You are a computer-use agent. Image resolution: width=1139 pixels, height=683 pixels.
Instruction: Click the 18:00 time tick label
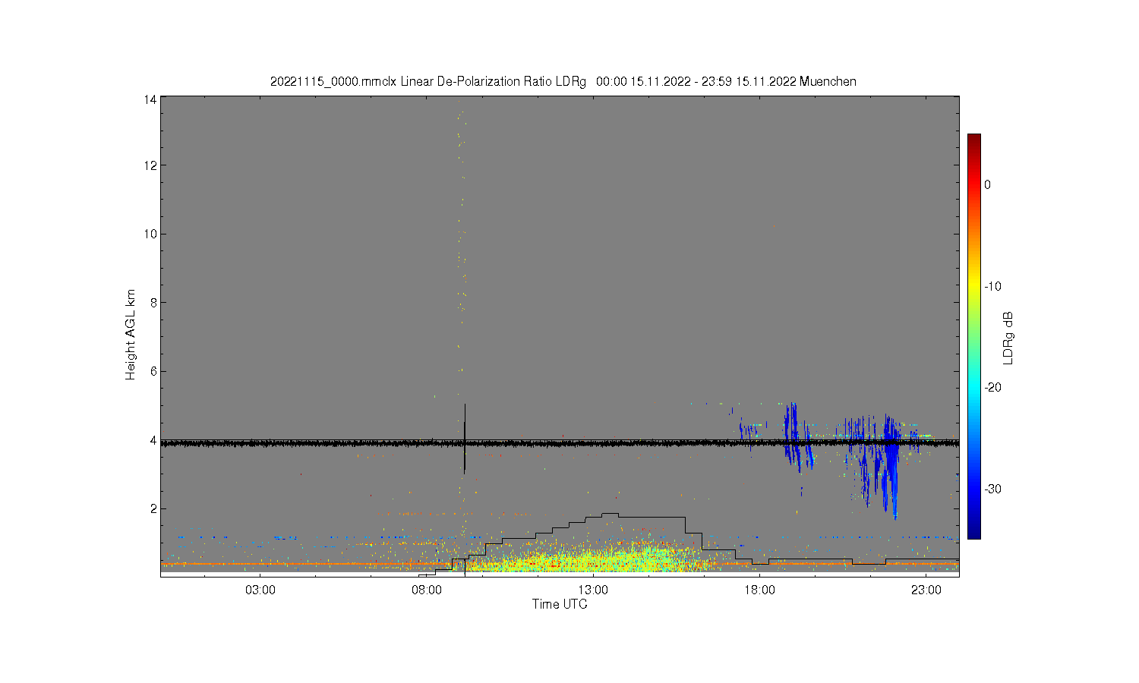759,590
